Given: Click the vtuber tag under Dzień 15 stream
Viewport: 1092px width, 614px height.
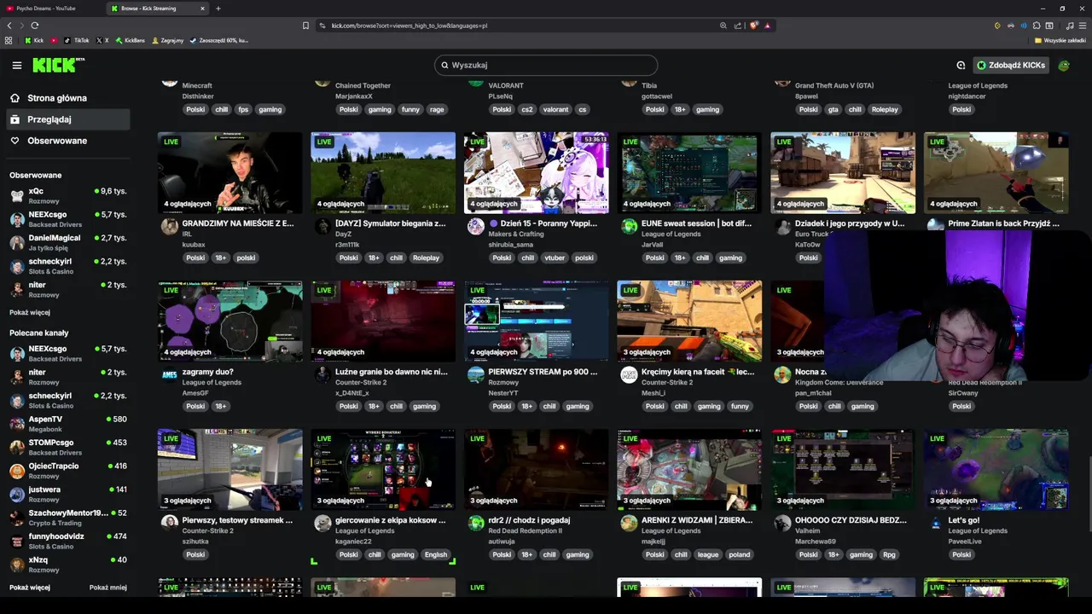Looking at the screenshot, I should click(x=555, y=258).
